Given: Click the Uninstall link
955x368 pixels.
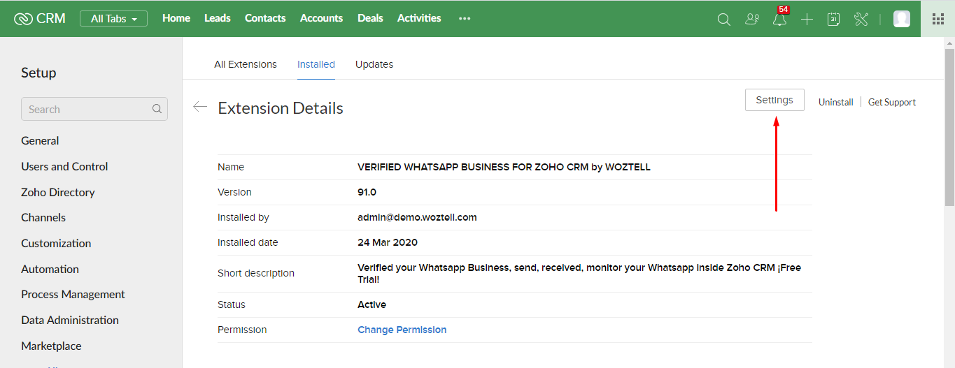Looking at the screenshot, I should pos(835,102).
